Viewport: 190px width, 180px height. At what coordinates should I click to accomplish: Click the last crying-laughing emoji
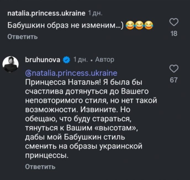[x=149, y=26]
